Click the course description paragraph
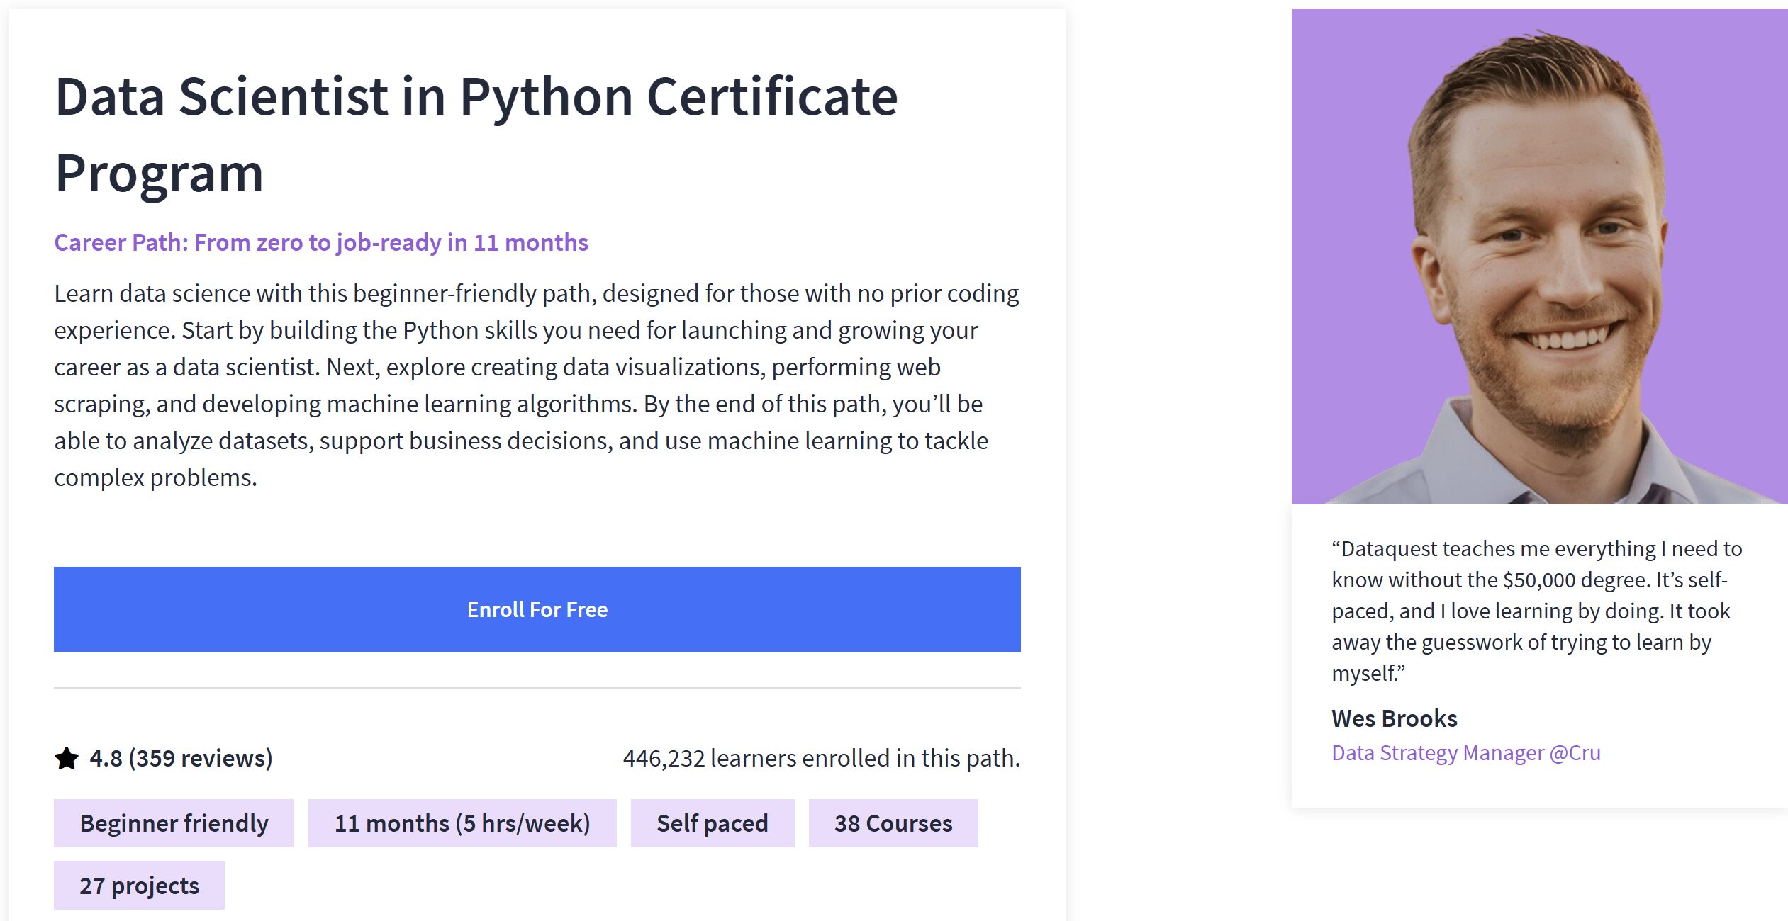The image size is (1788, 921). [537, 385]
